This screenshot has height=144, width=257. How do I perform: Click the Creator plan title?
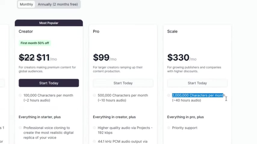[26, 31]
